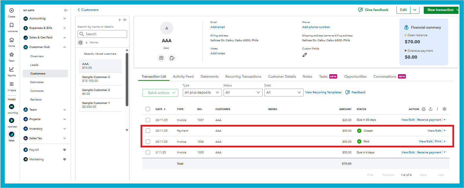Click the plus icon above customer search
The height and width of the screenshot is (188, 464).
tap(120, 20)
